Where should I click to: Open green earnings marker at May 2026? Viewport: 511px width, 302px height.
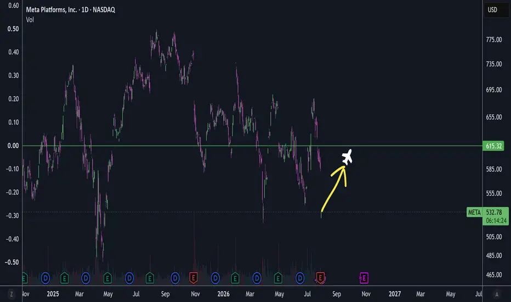(x=278, y=278)
